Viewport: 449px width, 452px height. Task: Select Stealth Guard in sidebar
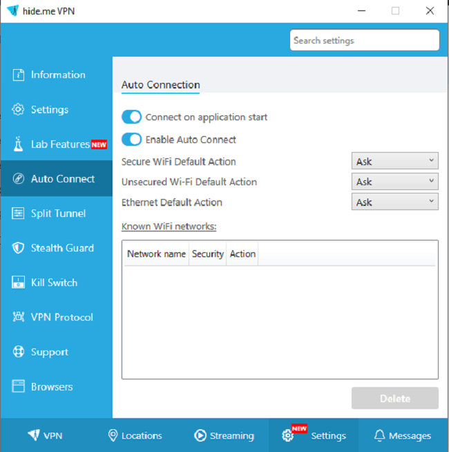point(57,248)
